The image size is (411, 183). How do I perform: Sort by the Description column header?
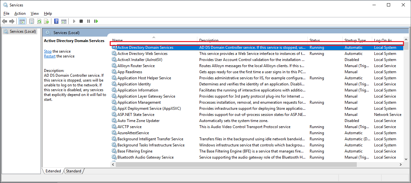click(252, 40)
